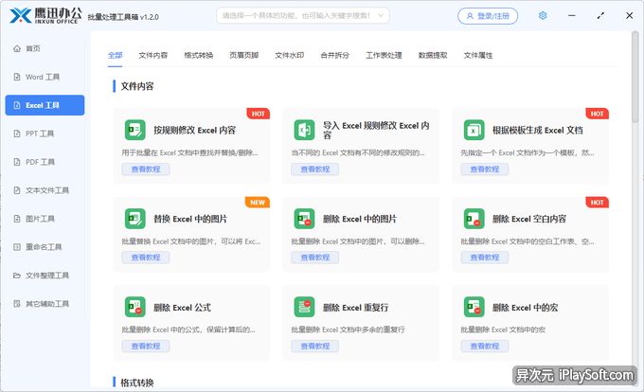
Task: Switch to the 格式转换 tab
Action: coord(198,56)
